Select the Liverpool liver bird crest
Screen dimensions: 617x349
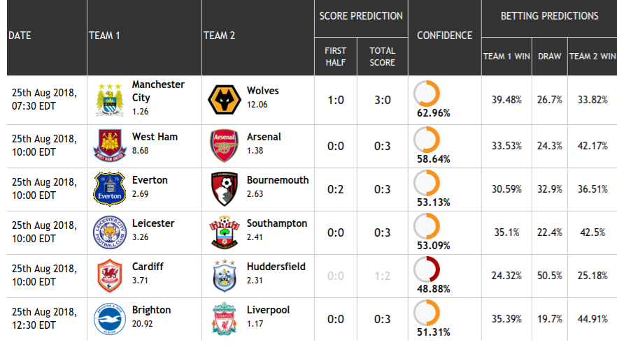tap(225, 319)
